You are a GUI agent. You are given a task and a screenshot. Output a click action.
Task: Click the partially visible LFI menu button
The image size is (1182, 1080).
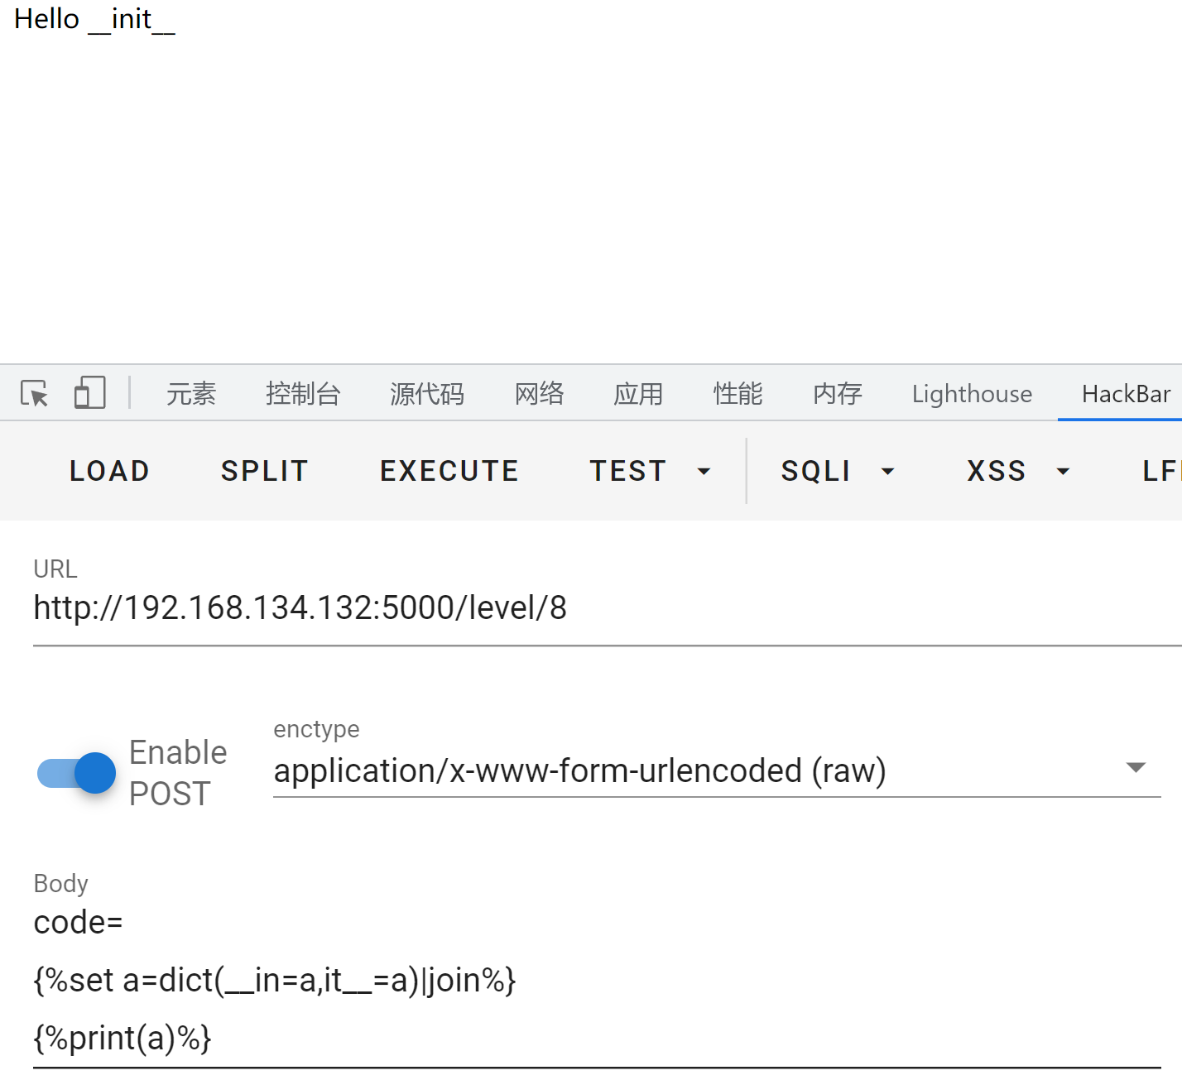coord(1161,471)
